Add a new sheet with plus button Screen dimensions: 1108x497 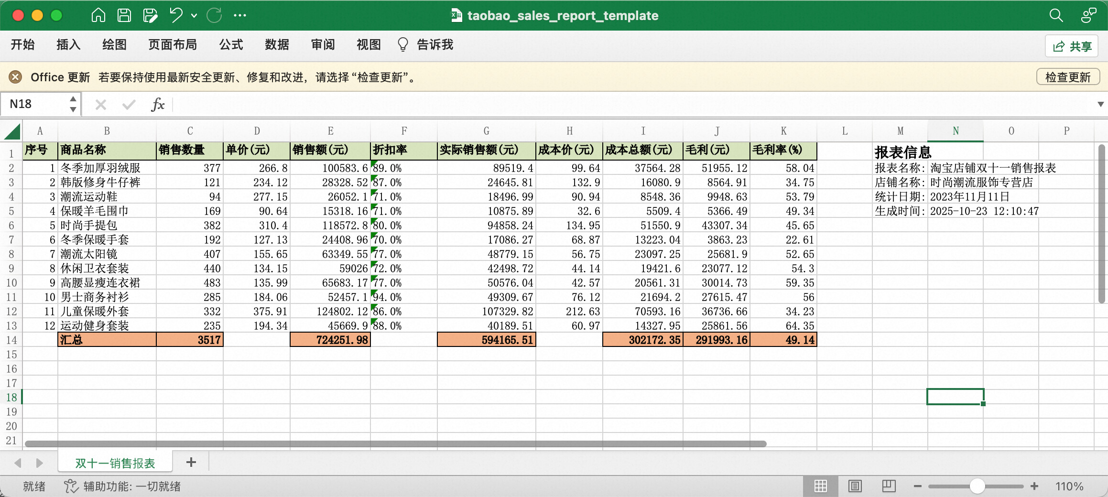pyautogui.click(x=191, y=462)
